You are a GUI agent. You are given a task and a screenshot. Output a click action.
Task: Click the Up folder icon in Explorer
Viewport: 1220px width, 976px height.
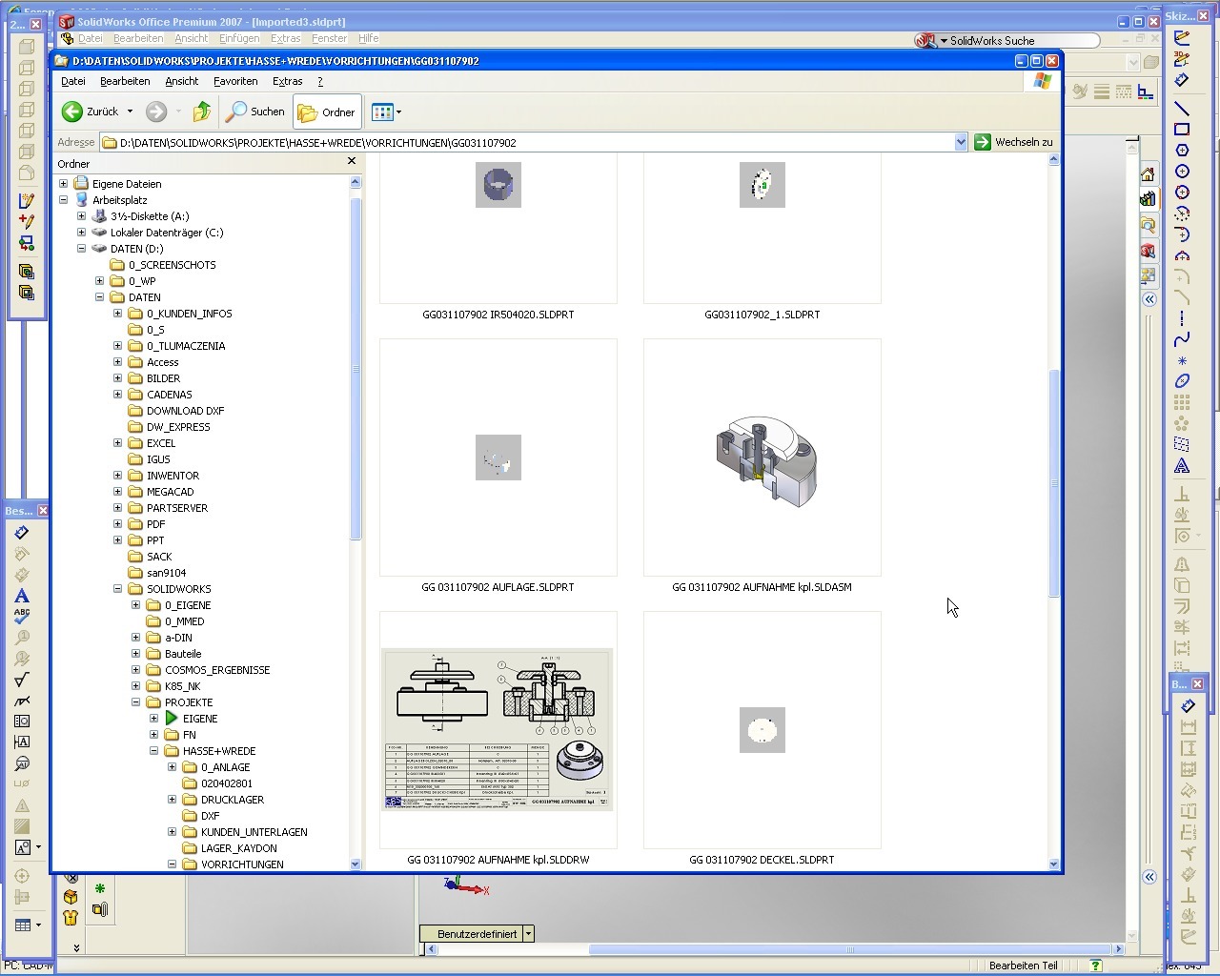(201, 112)
